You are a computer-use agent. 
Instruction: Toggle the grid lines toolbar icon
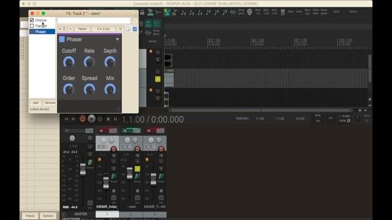click(157, 24)
